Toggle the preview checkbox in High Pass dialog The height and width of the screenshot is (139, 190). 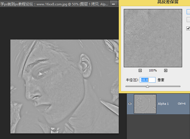188,28
